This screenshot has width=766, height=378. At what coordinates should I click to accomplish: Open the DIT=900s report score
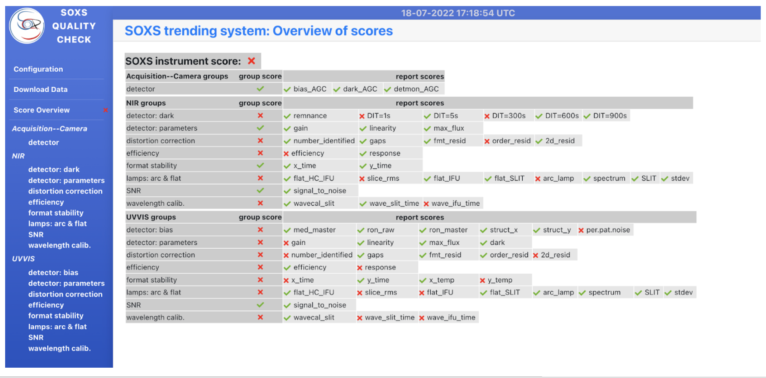[x=610, y=116]
